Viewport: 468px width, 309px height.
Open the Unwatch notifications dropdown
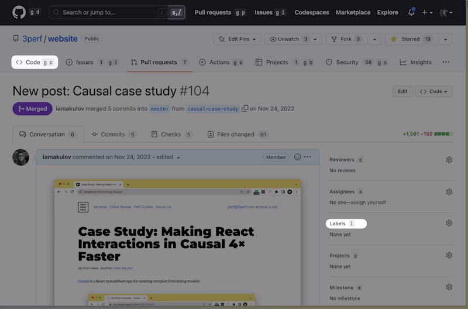coord(293,39)
